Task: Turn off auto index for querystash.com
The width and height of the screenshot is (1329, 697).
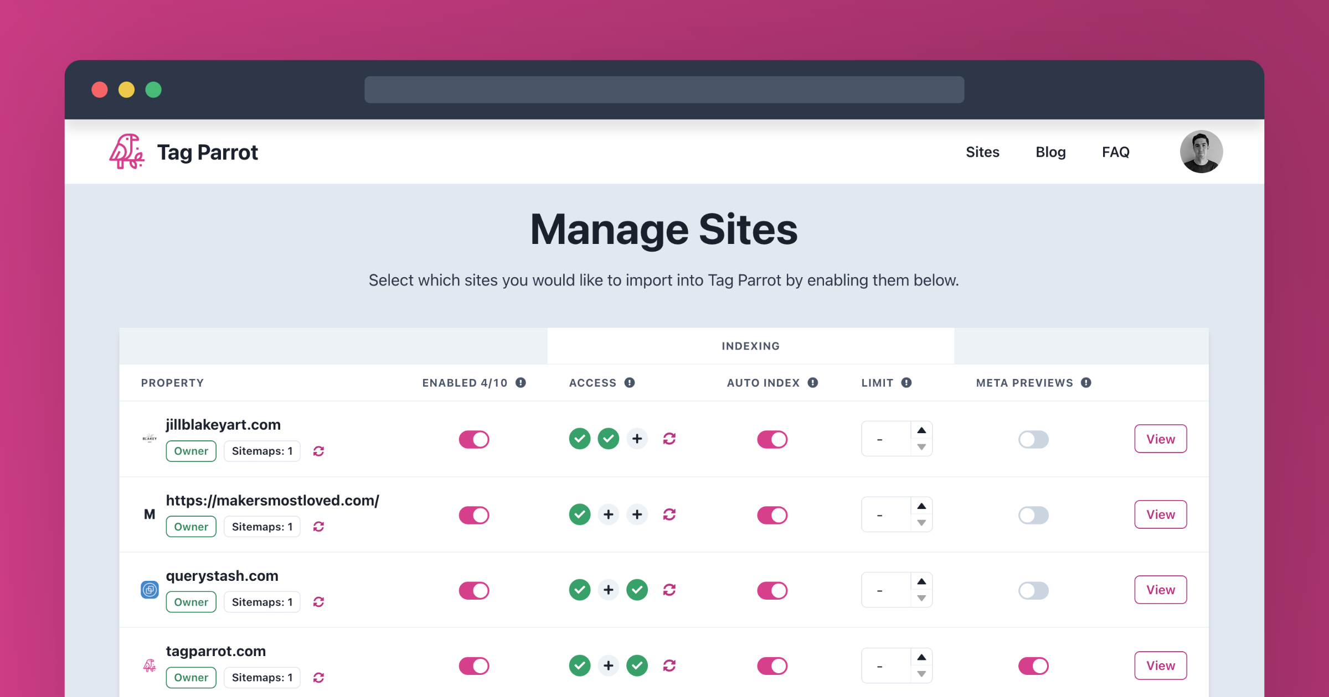Action: (x=772, y=590)
